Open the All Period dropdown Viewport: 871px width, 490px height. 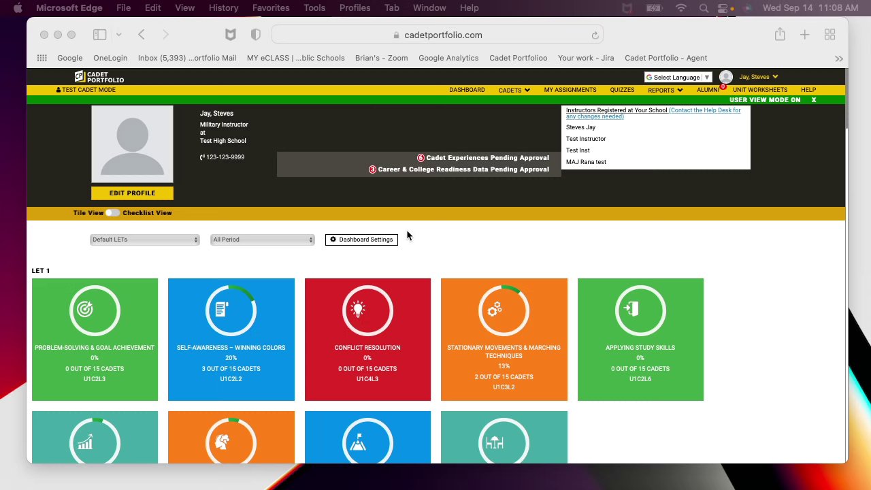point(262,240)
